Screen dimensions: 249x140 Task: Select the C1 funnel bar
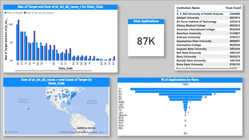(x=185, y=89)
